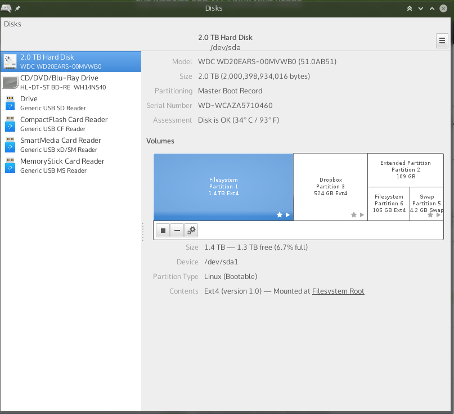The width and height of the screenshot is (454, 414).
Task: Open the hamburger menu for disk options
Action: (x=442, y=40)
